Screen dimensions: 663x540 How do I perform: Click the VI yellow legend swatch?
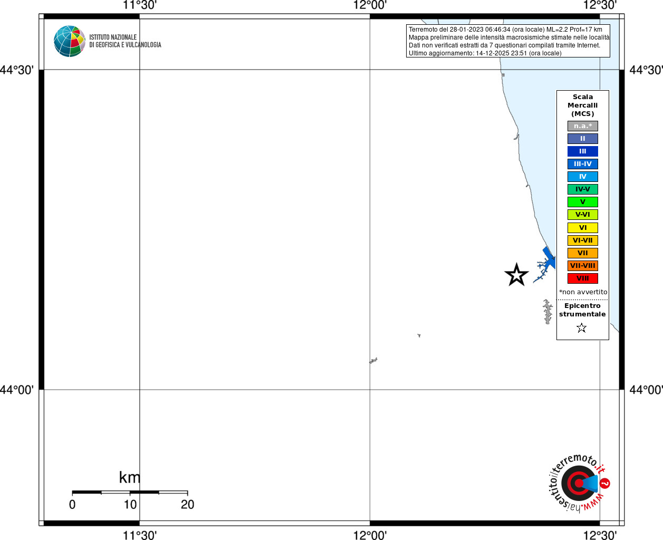(582, 228)
